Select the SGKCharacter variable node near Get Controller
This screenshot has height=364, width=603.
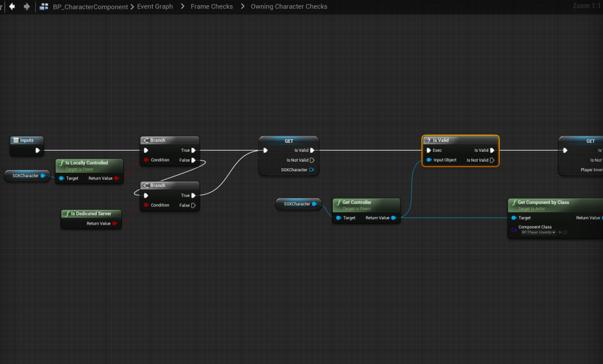(x=297, y=204)
